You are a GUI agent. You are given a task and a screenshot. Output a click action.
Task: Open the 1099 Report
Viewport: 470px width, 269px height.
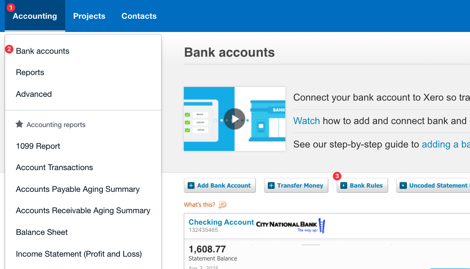38,146
